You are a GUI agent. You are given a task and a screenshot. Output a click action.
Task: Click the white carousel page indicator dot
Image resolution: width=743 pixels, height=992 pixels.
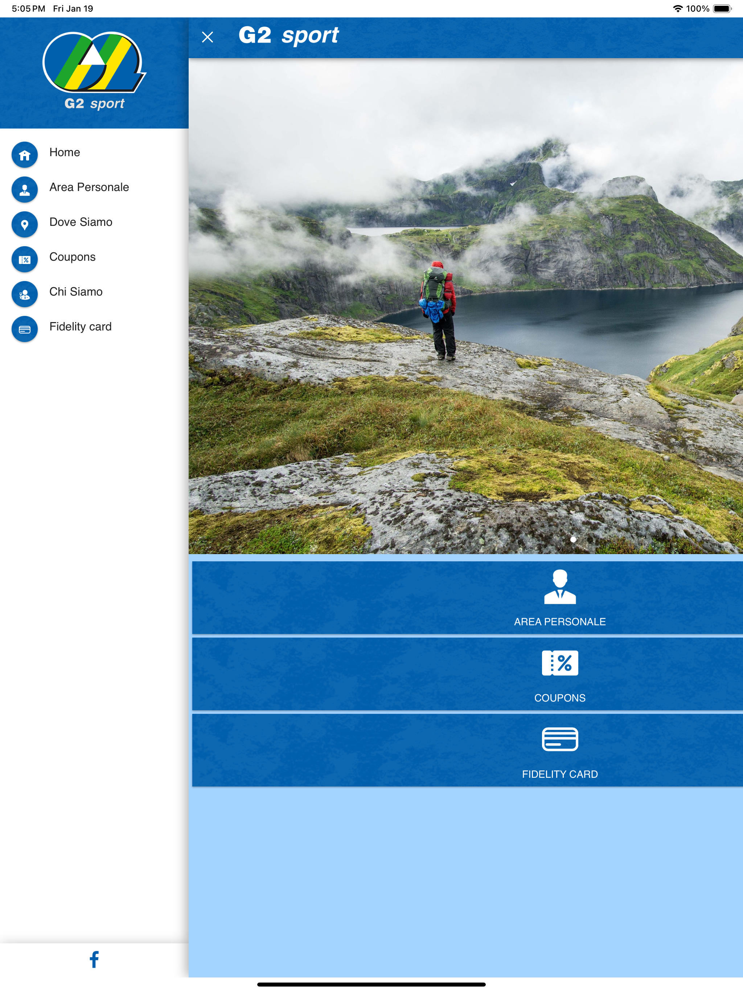coord(573,540)
